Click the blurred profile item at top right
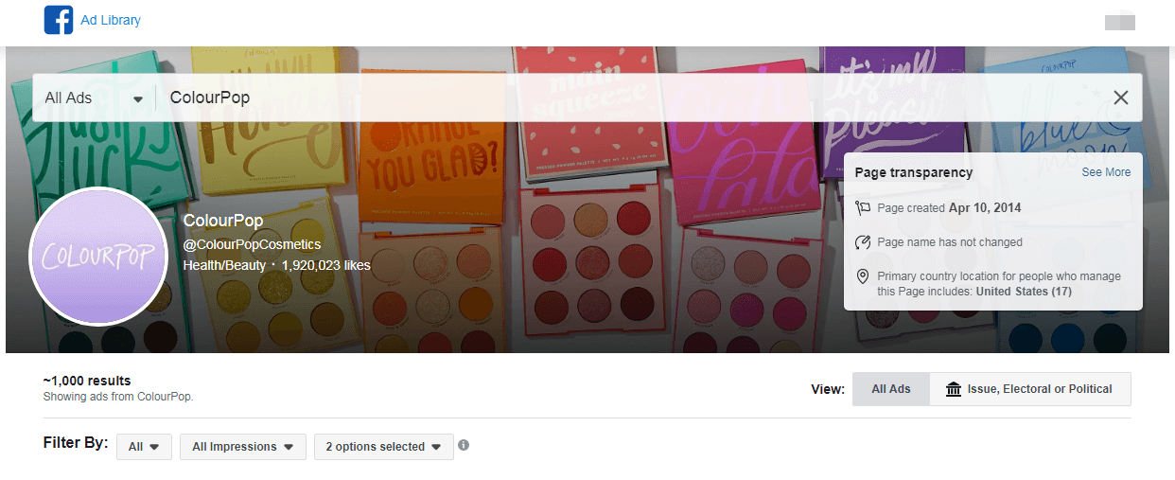 1120,21
